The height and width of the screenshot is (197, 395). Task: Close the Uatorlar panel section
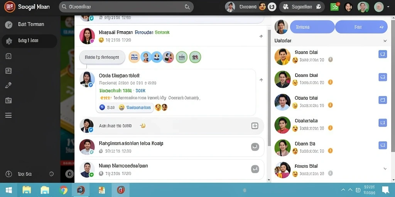tap(385, 41)
